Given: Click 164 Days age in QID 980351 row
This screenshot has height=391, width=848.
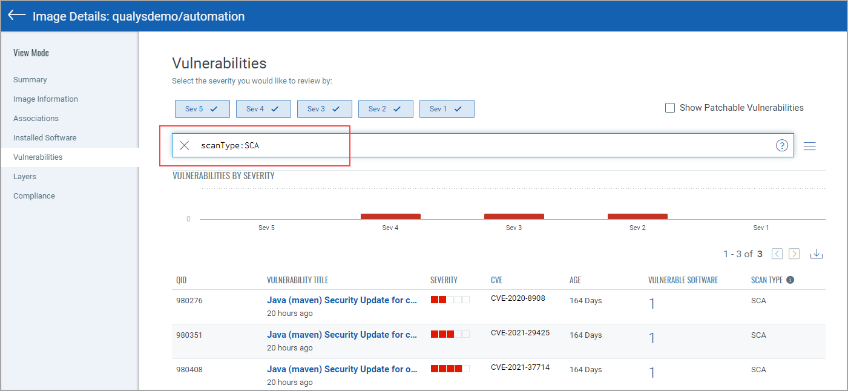Looking at the screenshot, I should click(x=586, y=335).
